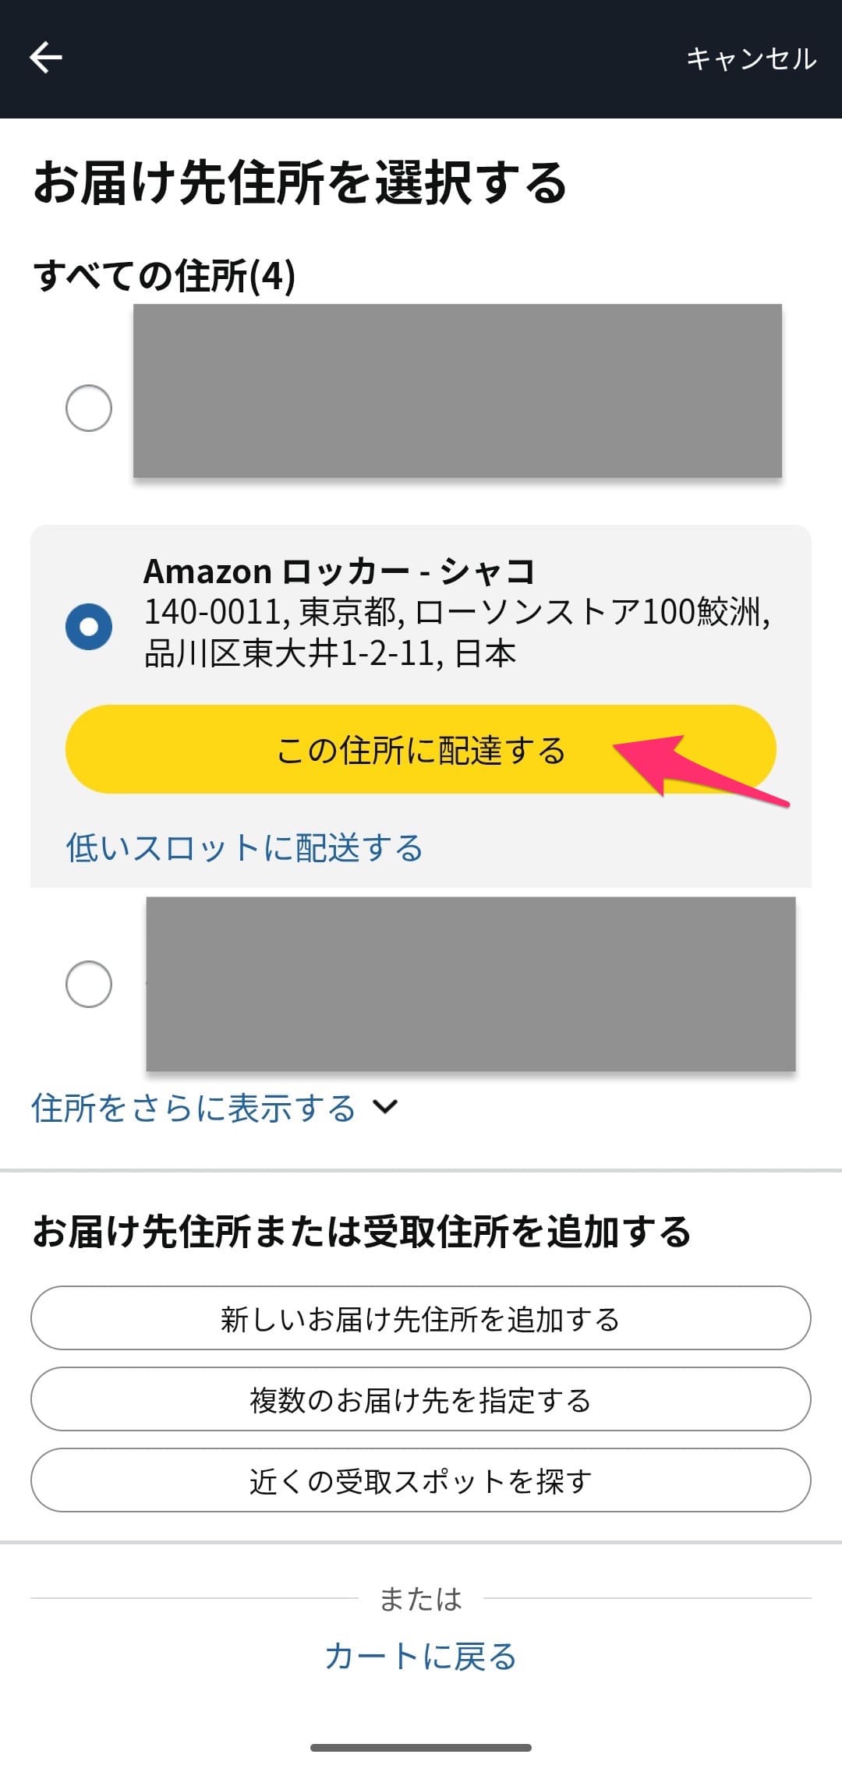Tap 複数のお届け先を指定する
The image size is (842, 1772).
pyautogui.click(x=421, y=1399)
